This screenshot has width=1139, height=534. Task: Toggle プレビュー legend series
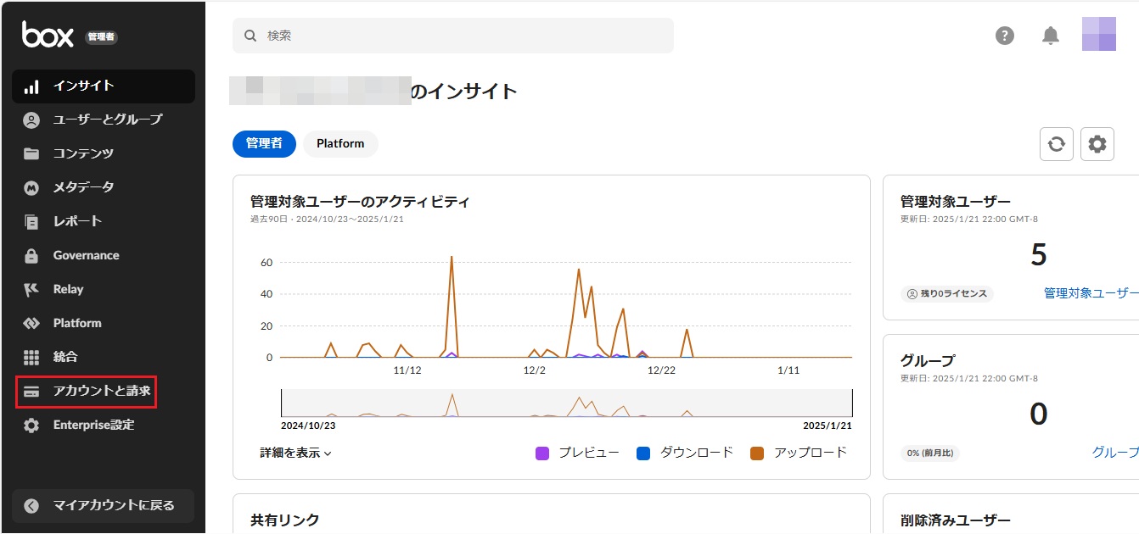coord(578,453)
